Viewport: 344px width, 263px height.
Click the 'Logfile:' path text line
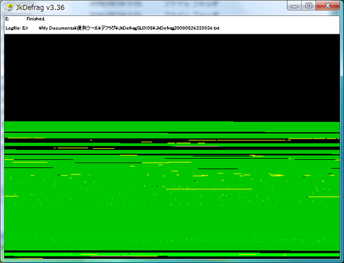coord(112,28)
